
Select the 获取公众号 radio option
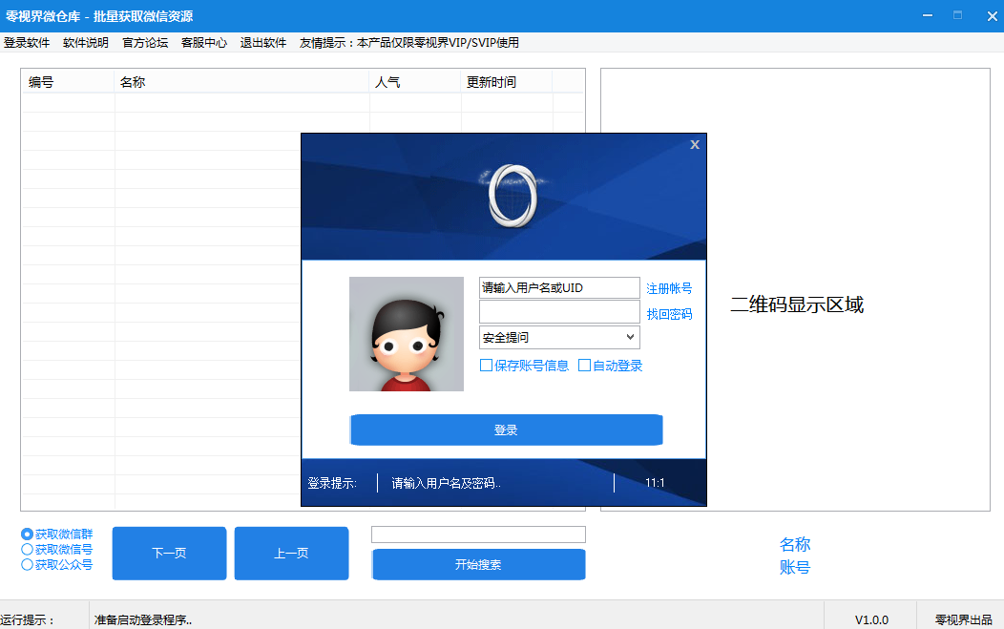point(27,565)
